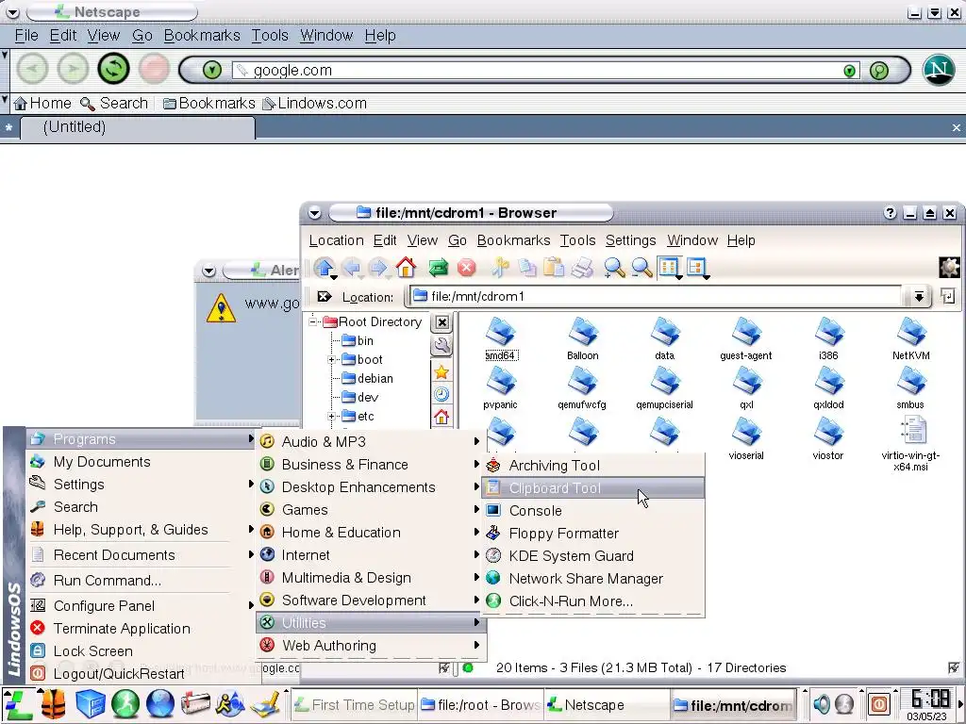Expand the Audio & MP3 submenu

(x=369, y=441)
